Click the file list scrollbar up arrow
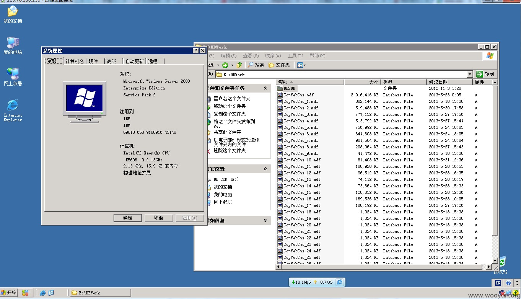 495,82
